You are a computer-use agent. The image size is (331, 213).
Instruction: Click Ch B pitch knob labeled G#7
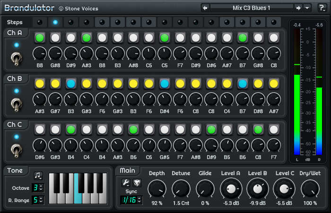pyautogui.click(x=55, y=99)
